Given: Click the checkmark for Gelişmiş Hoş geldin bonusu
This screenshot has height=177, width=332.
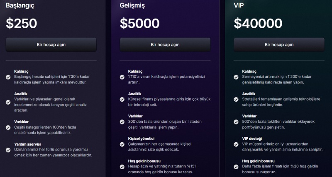Looking at the screenshot, I should tap(122, 167).
